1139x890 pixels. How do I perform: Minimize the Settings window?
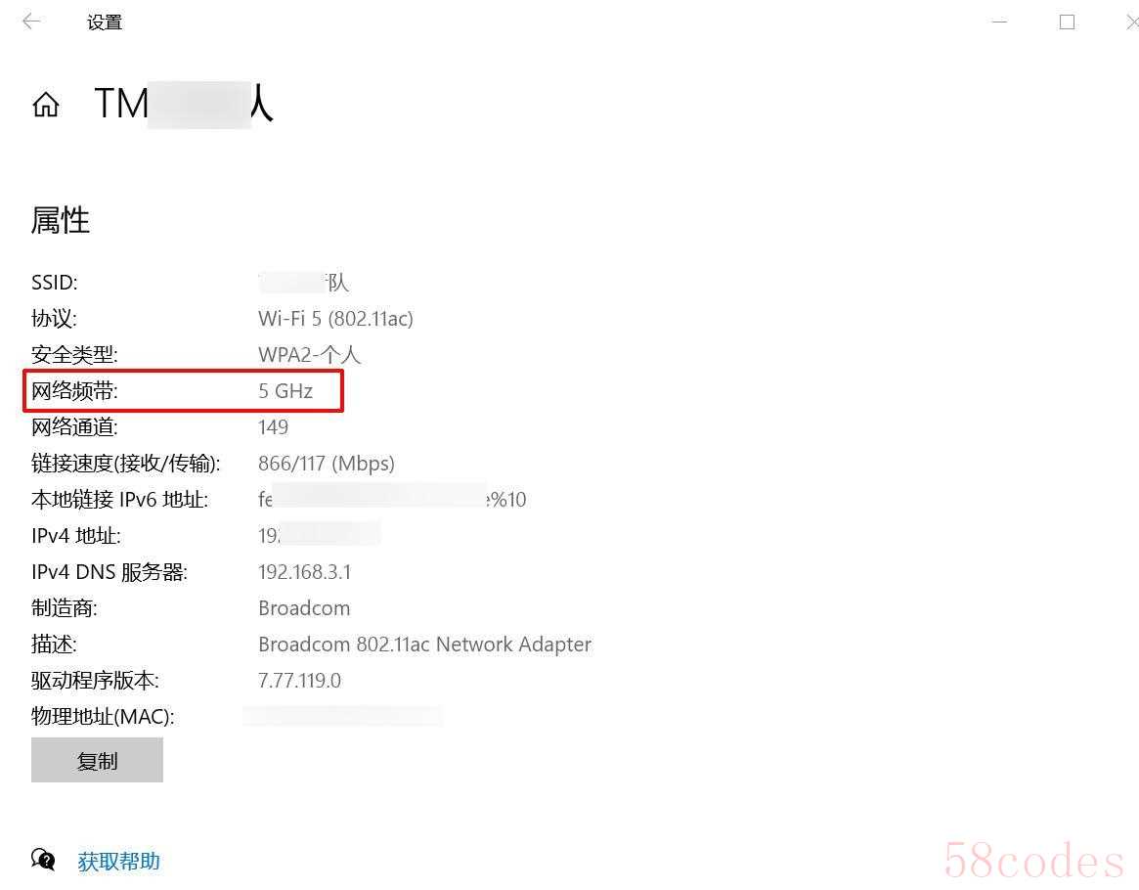999,22
